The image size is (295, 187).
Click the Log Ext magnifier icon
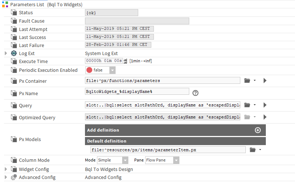tap(14, 53)
